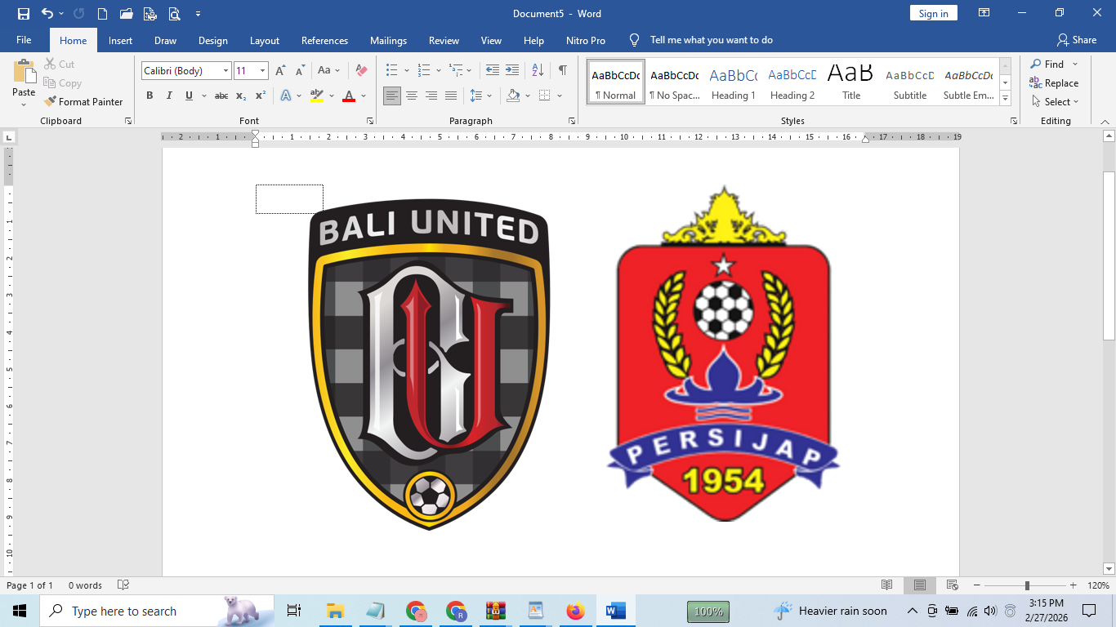Viewport: 1116px width, 627px height.
Task: Apply the Title style
Action: click(851, 82)
